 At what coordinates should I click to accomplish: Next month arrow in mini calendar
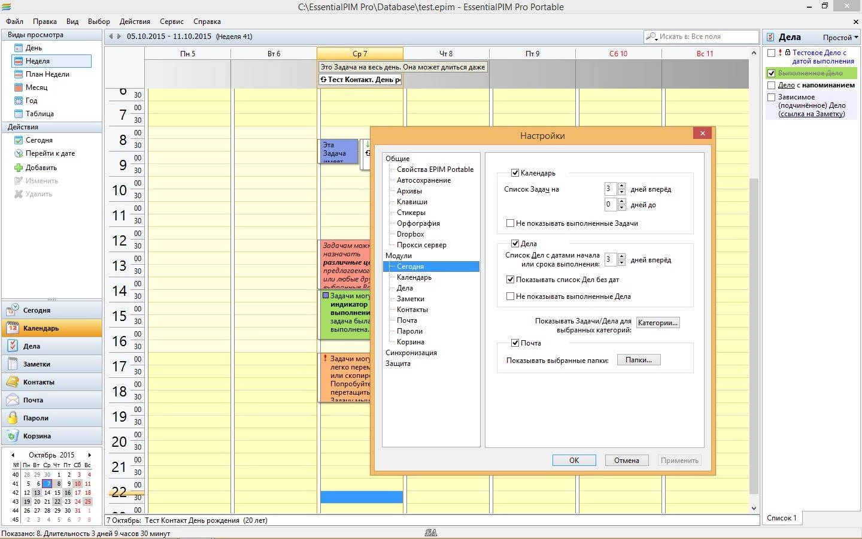click(x=90, y=455)
